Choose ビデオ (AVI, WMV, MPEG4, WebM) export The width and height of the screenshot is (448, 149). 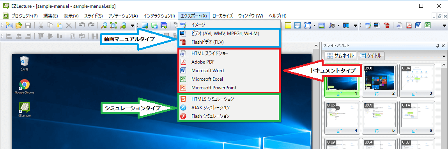point(229,34)
